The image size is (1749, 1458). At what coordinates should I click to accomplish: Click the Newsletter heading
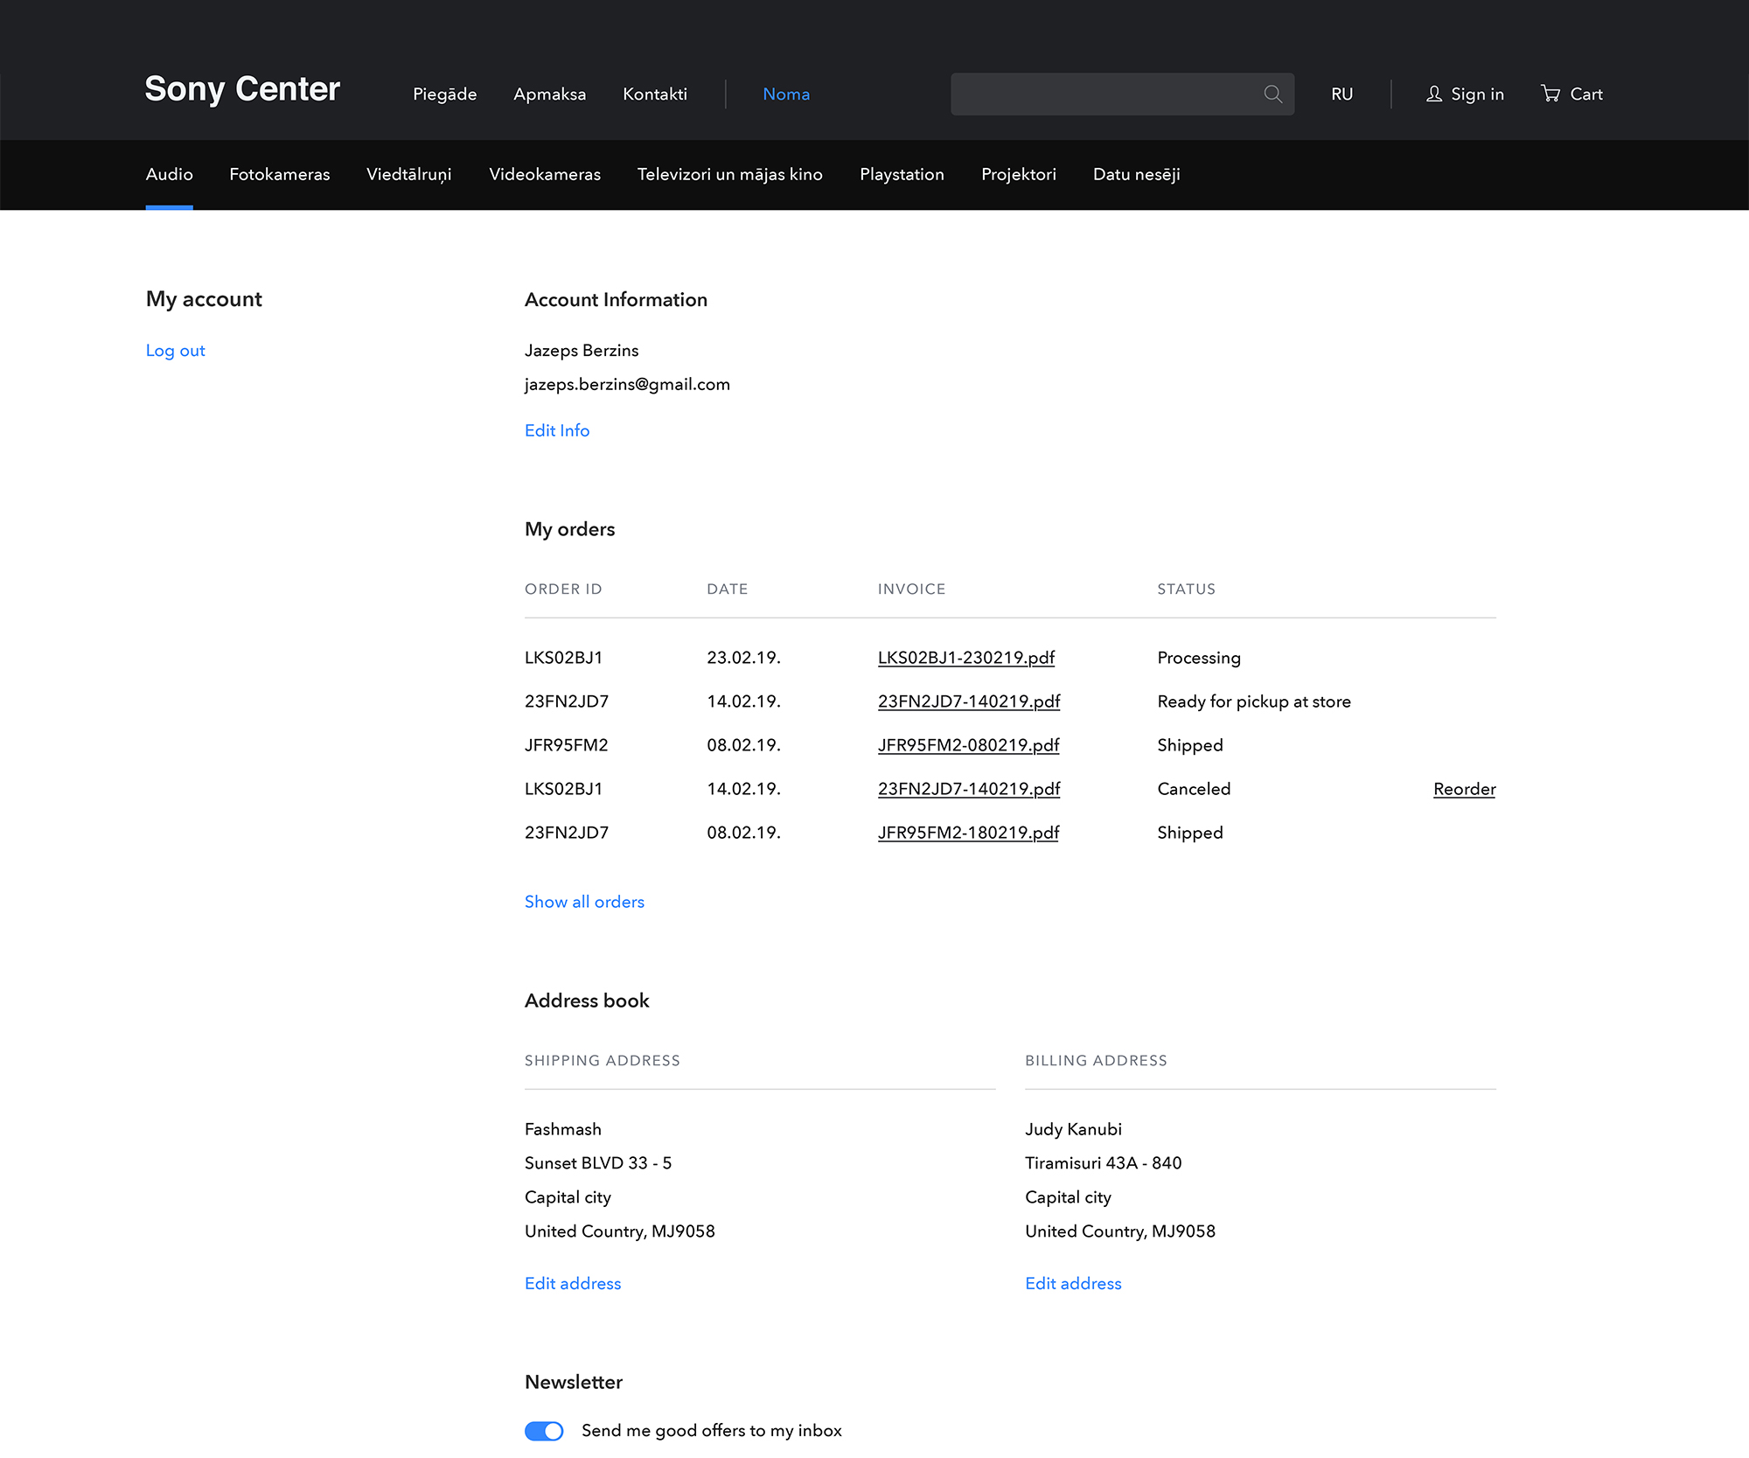click(574, 1382)
